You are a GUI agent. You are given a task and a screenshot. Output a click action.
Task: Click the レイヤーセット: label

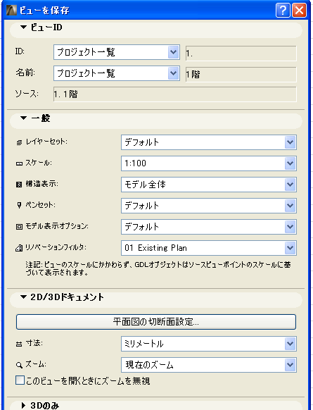click(x=46, y=142)
